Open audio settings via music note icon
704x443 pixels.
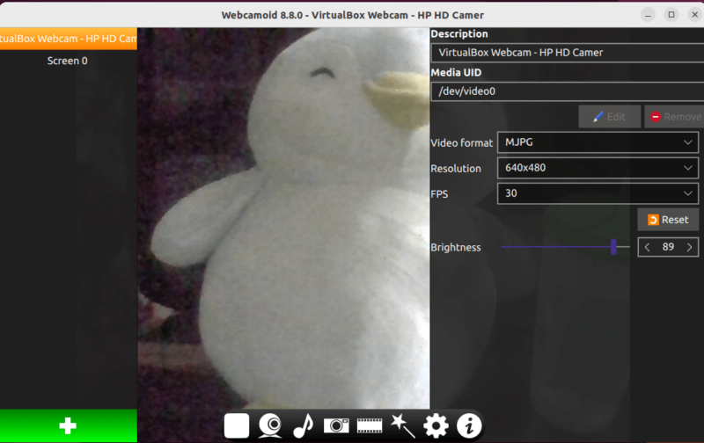(x=303, y=425)
